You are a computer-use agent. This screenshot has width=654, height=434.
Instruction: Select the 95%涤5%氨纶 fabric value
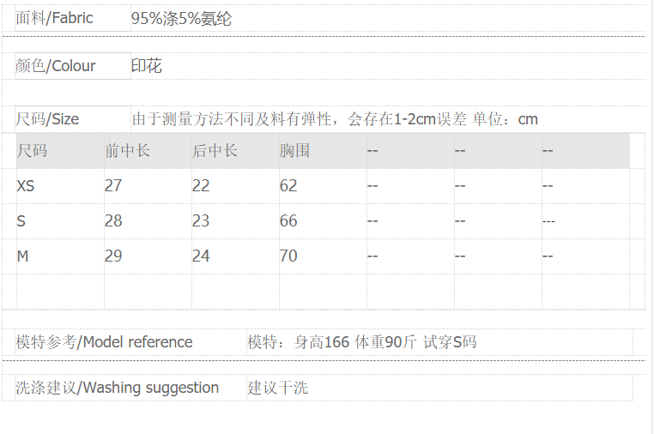pyautogui.click(x=181, y=18)
